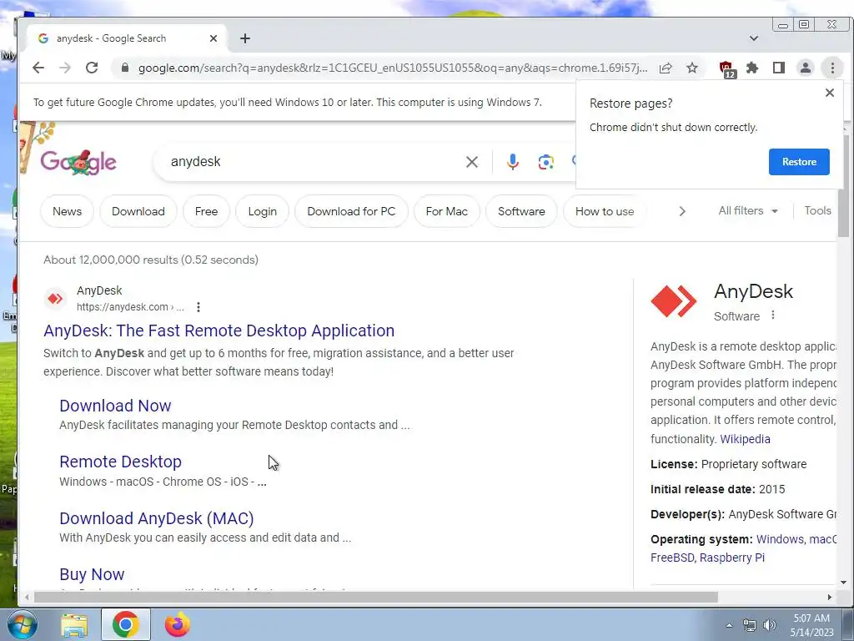Open the Extensions puzzle icon
The height and width of the screenshot is (641, 854).
coord(752,68)
